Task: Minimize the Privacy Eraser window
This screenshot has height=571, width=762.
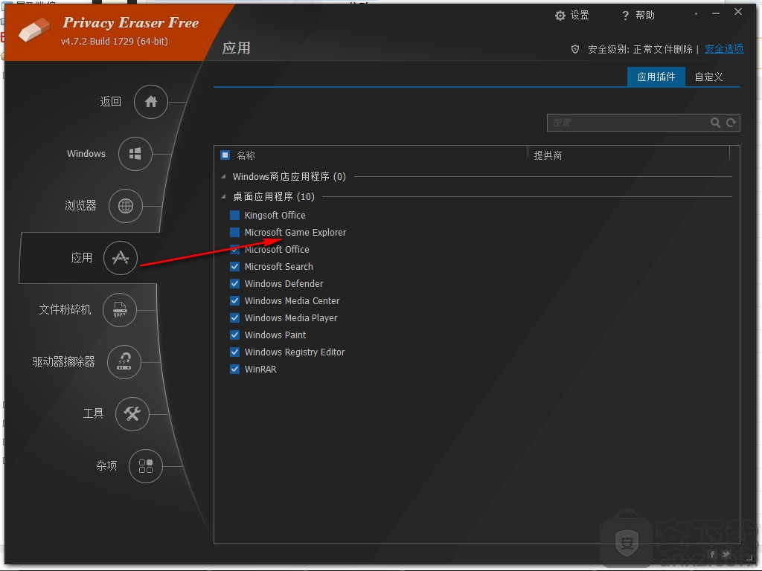Action: point(716,13)
